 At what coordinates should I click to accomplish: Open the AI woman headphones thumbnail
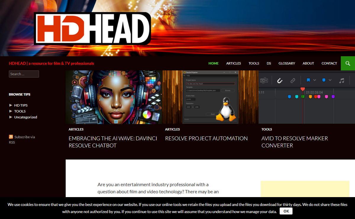tap(114, 97)
